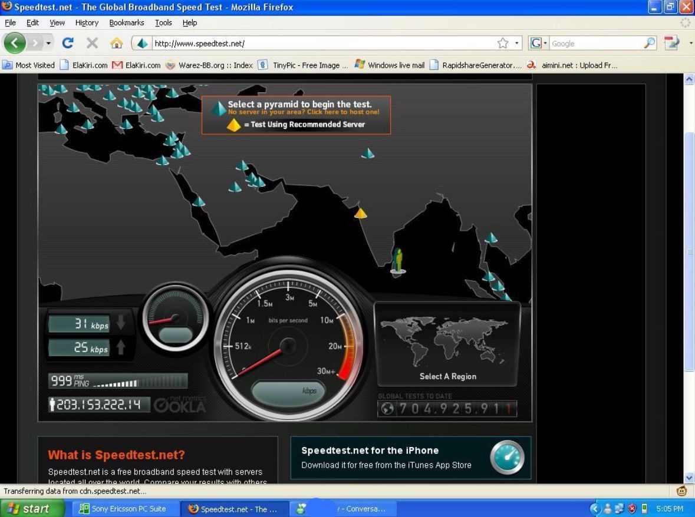
Task: Open Warez-BB.org Index bookmark
Action: [209, 65]
